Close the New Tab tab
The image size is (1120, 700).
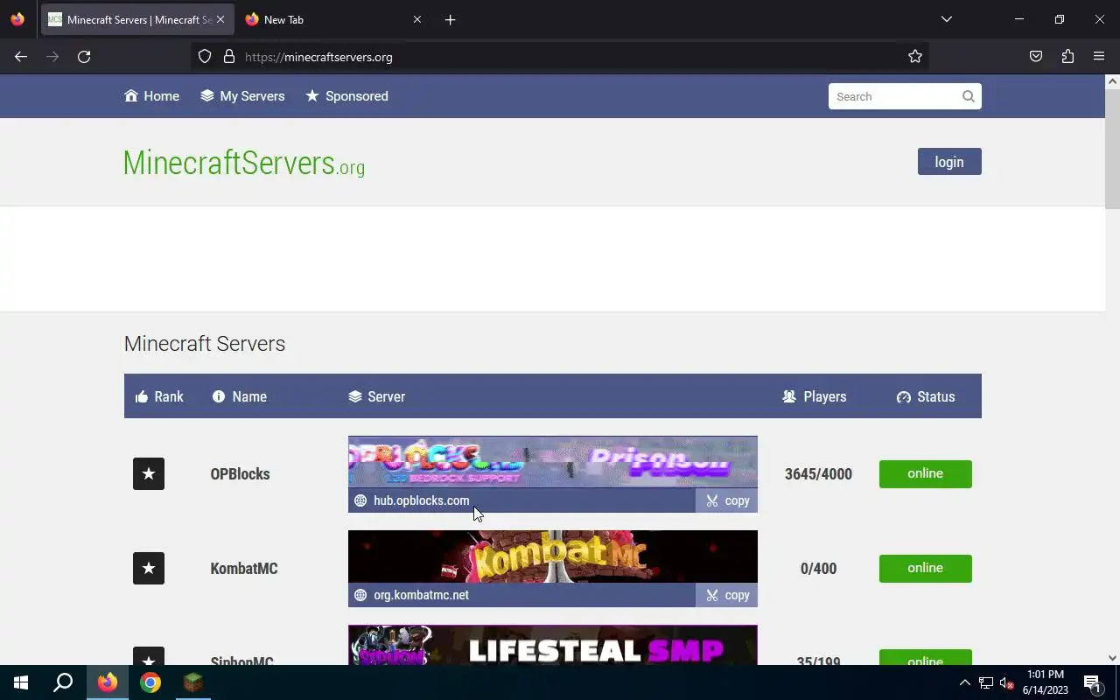click(x=417, y=19)
